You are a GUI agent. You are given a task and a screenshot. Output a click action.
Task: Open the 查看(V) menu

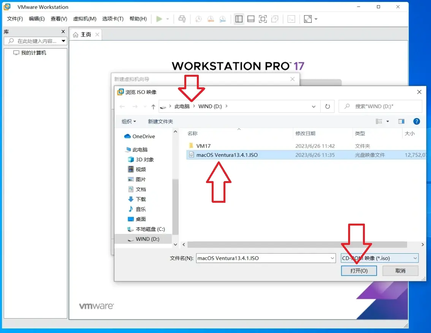tap(59, 19)
